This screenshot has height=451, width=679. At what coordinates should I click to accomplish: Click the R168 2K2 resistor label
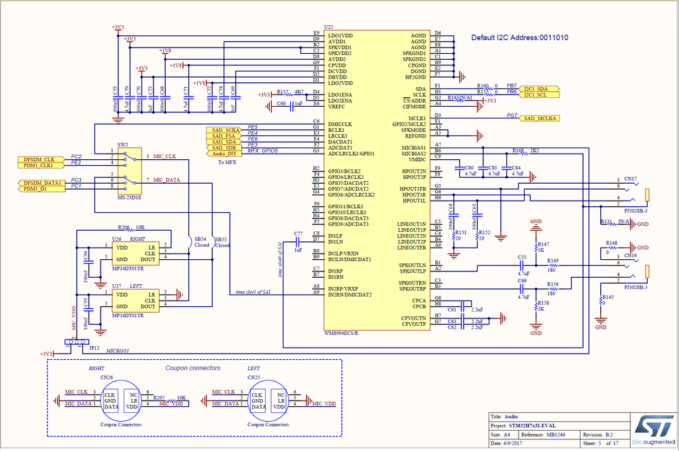525,150
